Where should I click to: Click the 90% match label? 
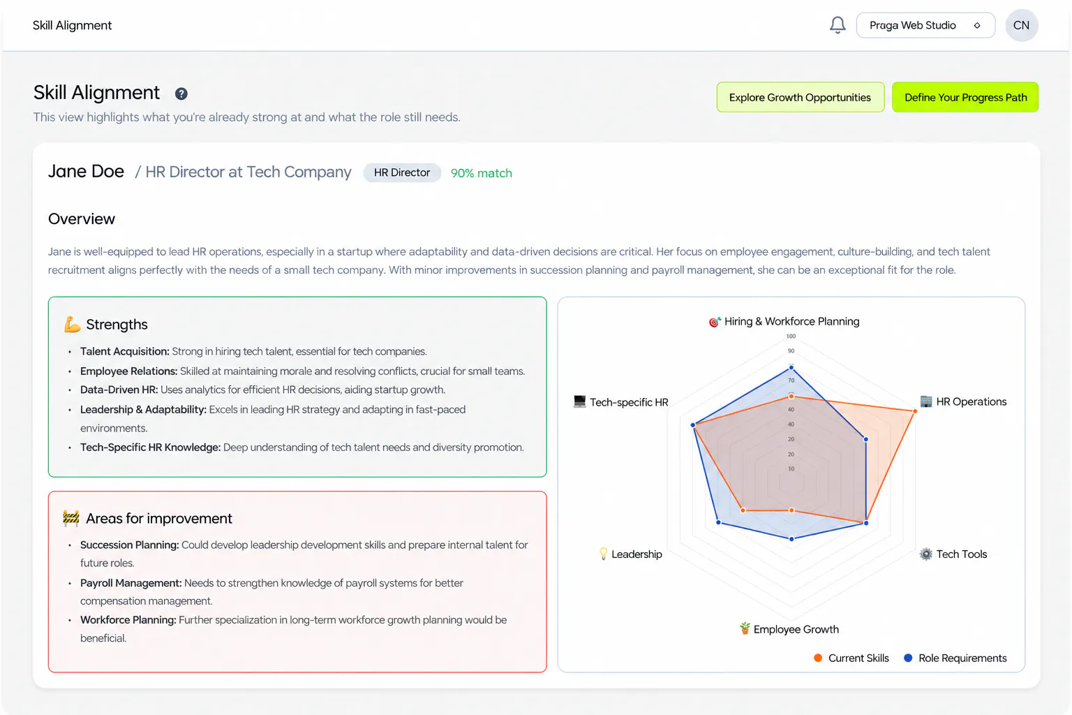click(x=482, y=173)
